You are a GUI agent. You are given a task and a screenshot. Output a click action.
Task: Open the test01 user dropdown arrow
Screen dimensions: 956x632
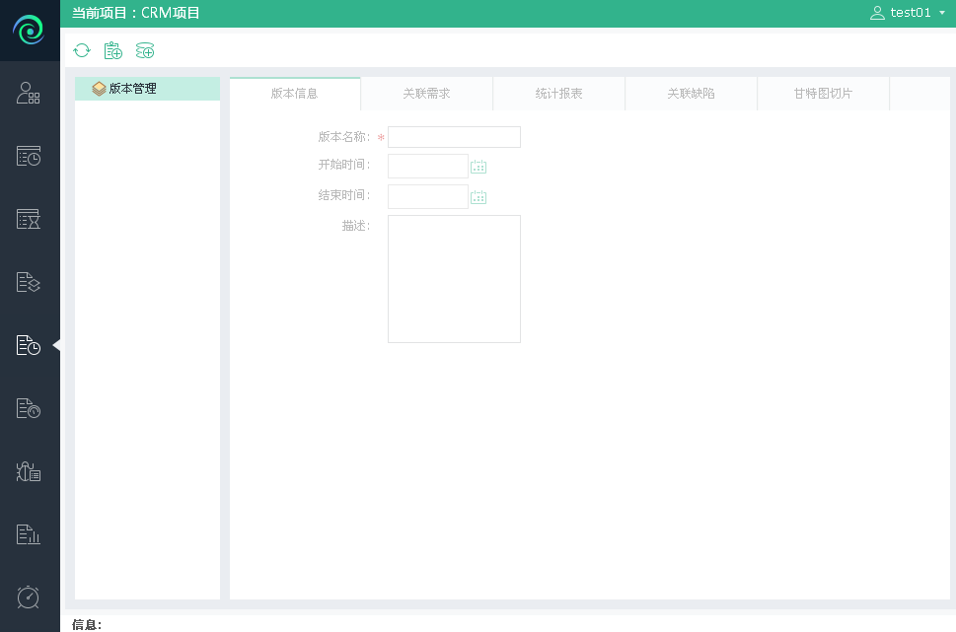[942, 13]
